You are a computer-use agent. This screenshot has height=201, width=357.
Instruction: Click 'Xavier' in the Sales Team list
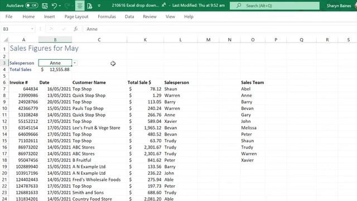click(248, 160)
